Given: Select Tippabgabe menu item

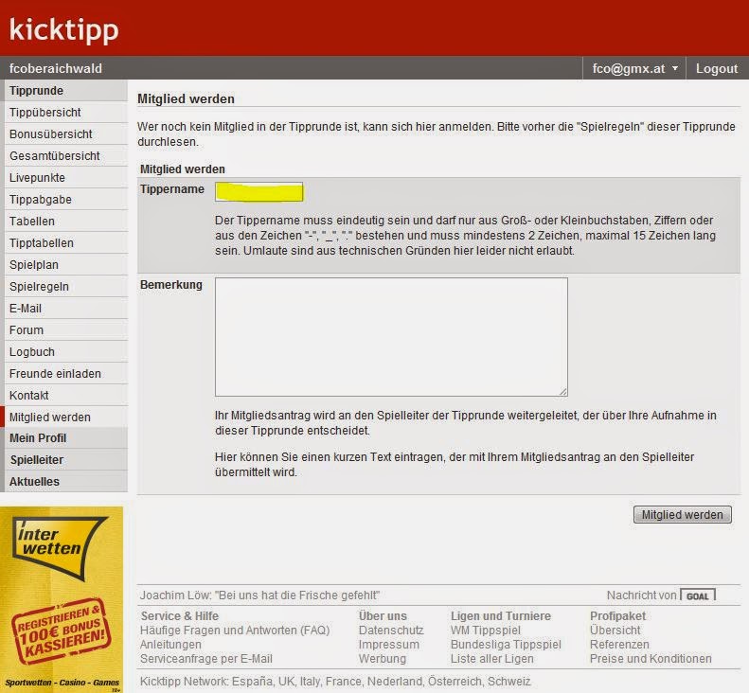Looking at the screenshot, I should 66,199.
